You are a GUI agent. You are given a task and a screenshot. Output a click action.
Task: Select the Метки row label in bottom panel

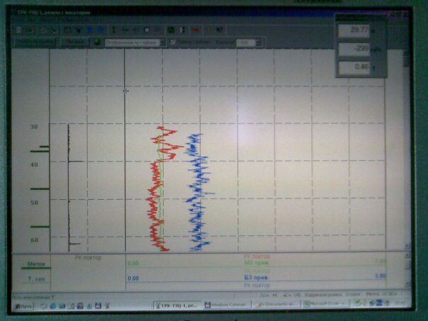tap(35, 263)
